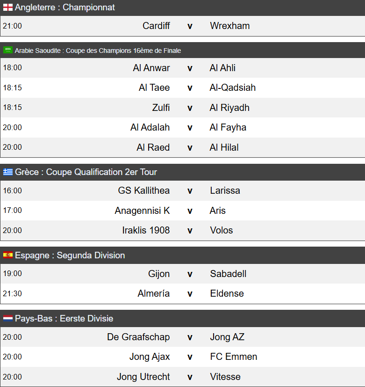Click the Spain flag icon
The height and width of the screenshot is (387, 365).
pyautogui.click(x=7, y=255)
